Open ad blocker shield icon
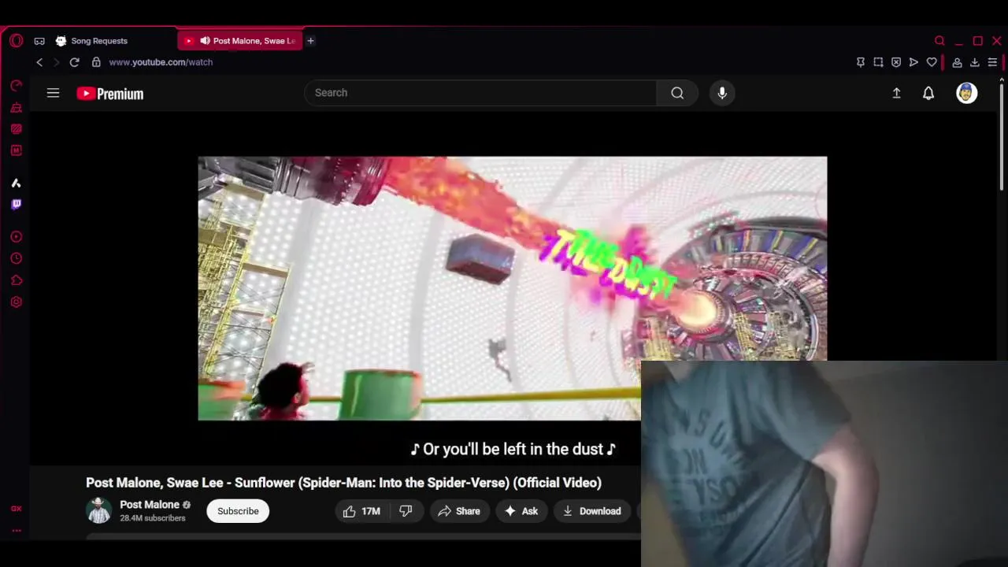 point(896,62)
